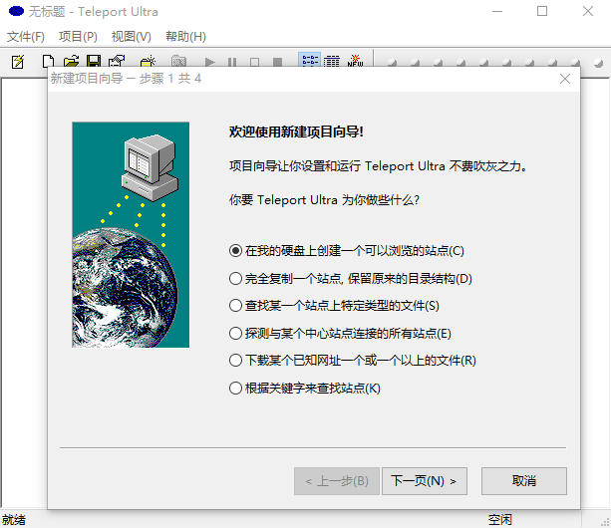Select 查找某一个站点上特定类型的文件(S) option

click(334, 306)
